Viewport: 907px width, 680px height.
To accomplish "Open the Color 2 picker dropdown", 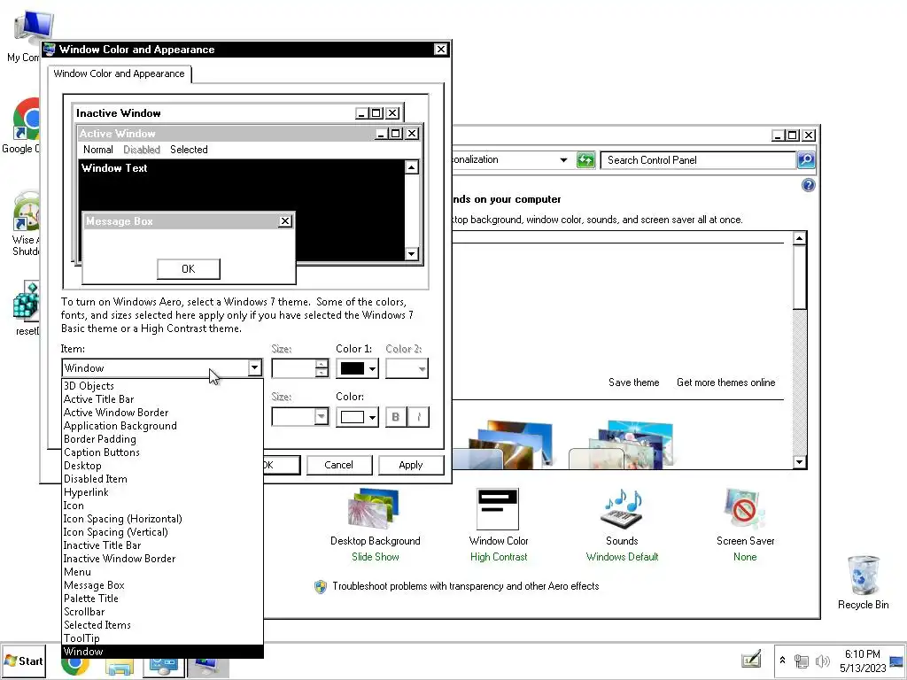I will coord(422,368).
